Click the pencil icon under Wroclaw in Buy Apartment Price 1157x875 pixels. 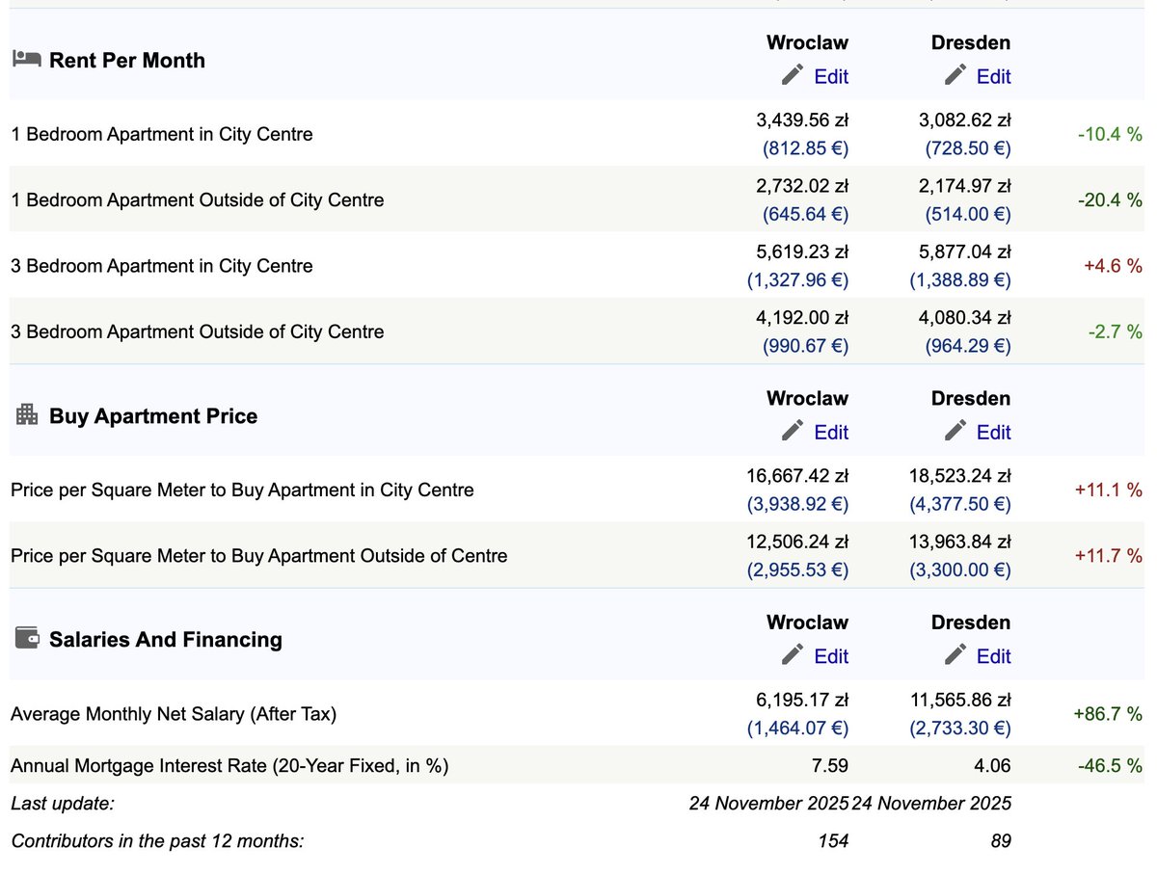793,431
